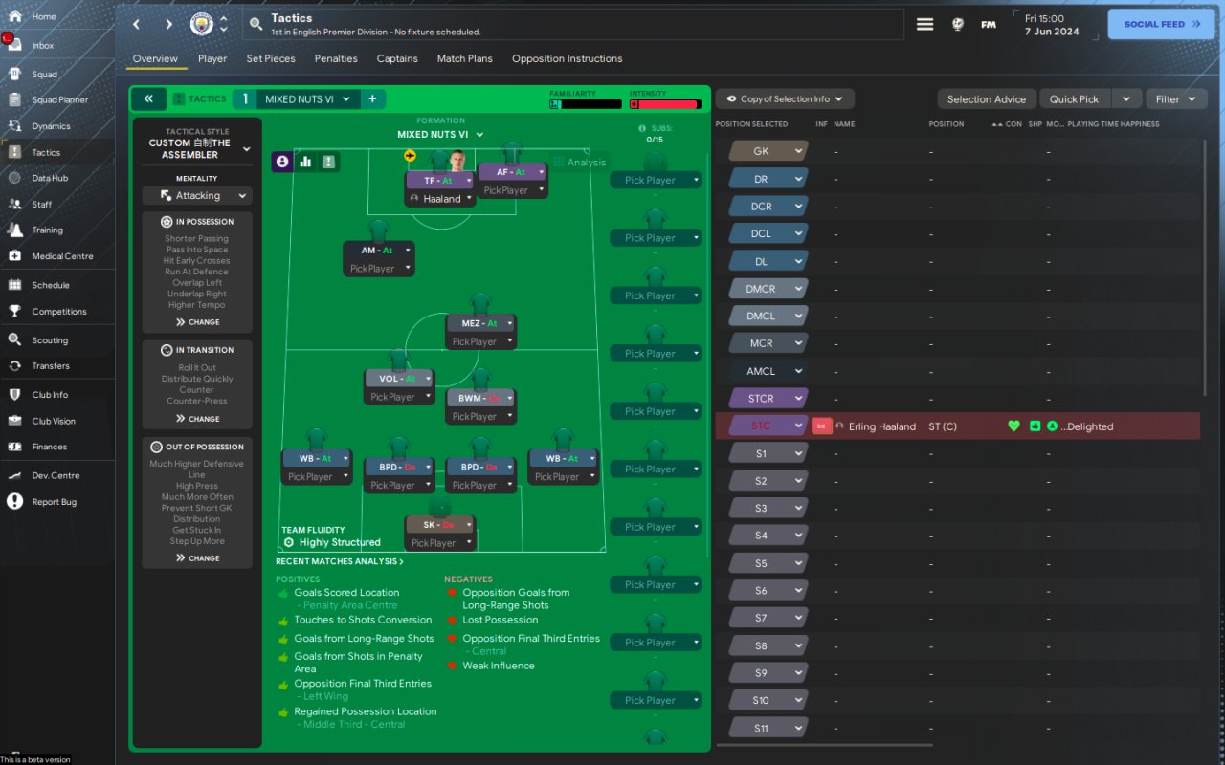Click the FM logo icon

click(989, 25)
